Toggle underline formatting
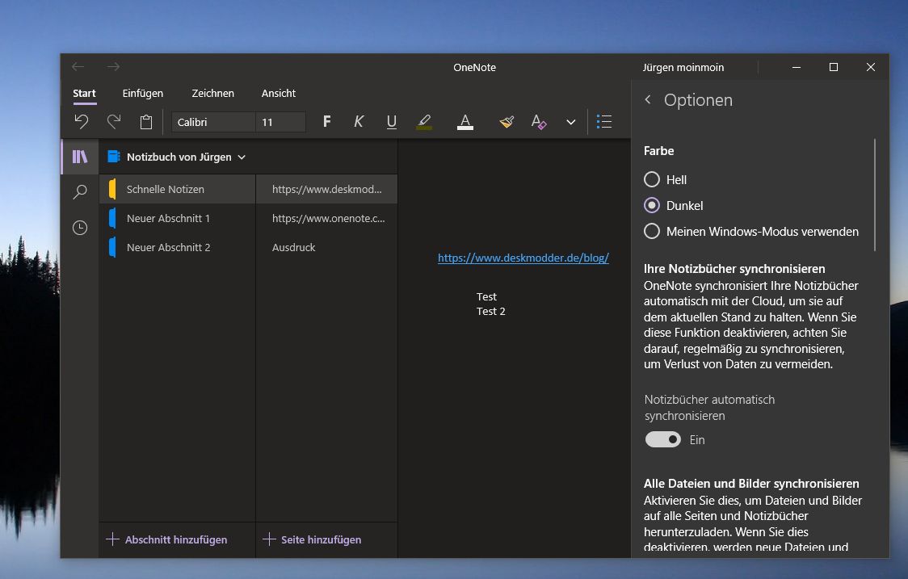This screenshot has height=579, width=908. pyautogui.click(x=392, y=122)
